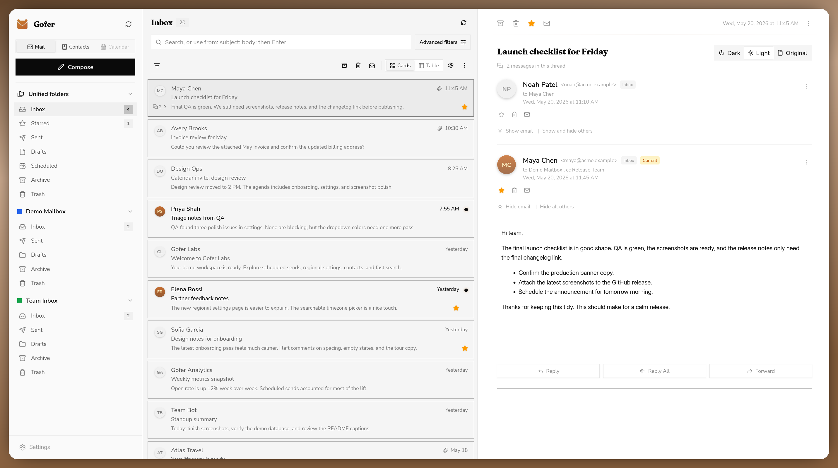Click Show and hide others
The image size is (838, 468).
pos(567,131)
